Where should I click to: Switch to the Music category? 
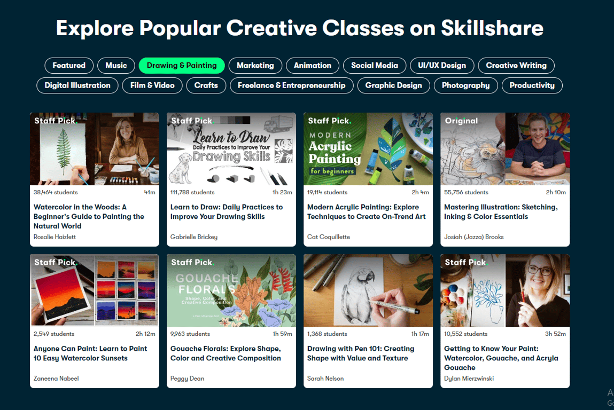pos(116,65)
